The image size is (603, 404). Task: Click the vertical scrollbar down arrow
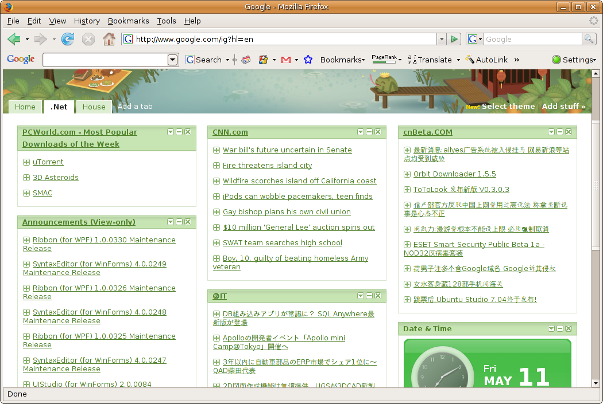[x=596, y=383]
